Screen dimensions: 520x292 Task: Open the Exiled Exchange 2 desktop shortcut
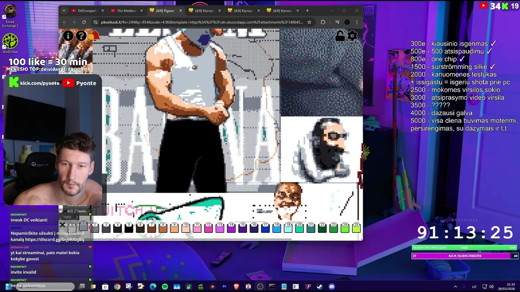(x=10, y=16)
